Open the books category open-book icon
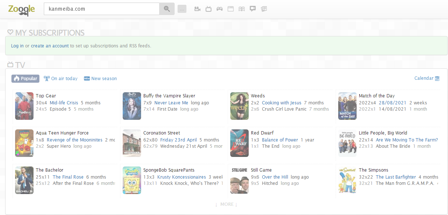Image resolution: width=448 pixels, height=215 pixels. click(x=242, y=9)
